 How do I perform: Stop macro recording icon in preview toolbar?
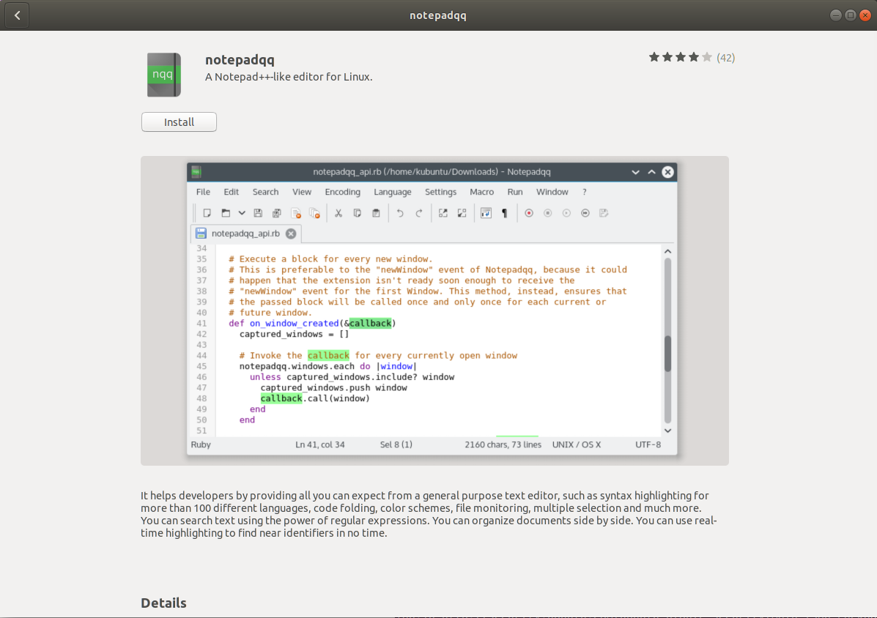pos(547,213)
